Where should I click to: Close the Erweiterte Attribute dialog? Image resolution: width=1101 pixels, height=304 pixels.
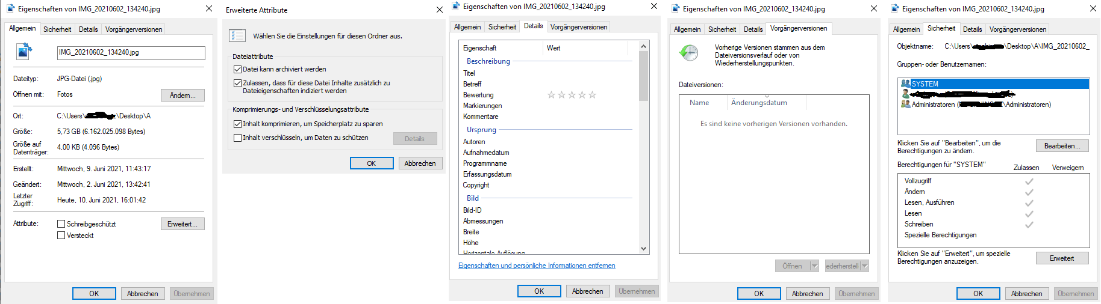tap(439, 10)
